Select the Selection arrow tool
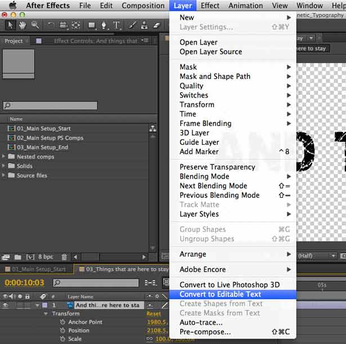 10,25
